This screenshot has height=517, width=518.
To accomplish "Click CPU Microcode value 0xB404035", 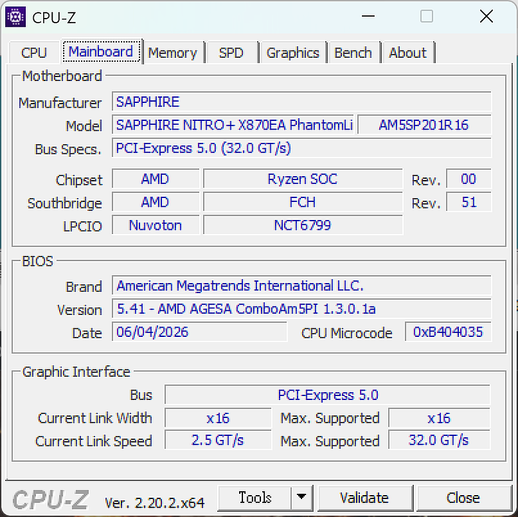I will click(x=448, y=332).
